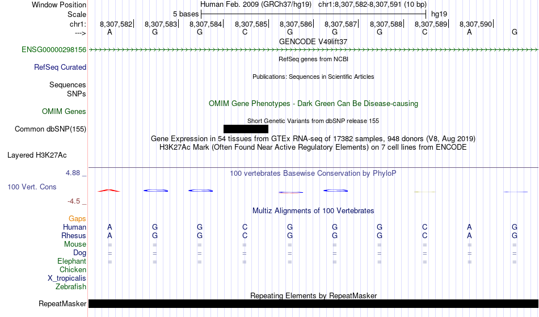Select the Common dbSNP(155) track label
The height and width of the screenshot is (317, 539).
50,129
